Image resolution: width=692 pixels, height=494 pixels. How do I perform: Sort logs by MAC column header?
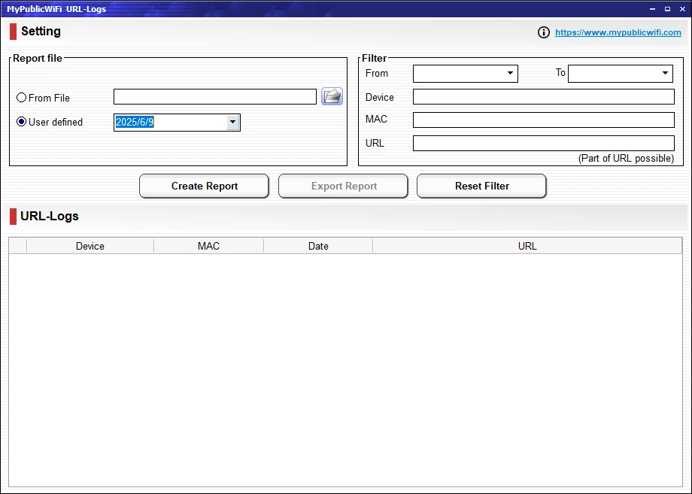[x=208, y=246]
